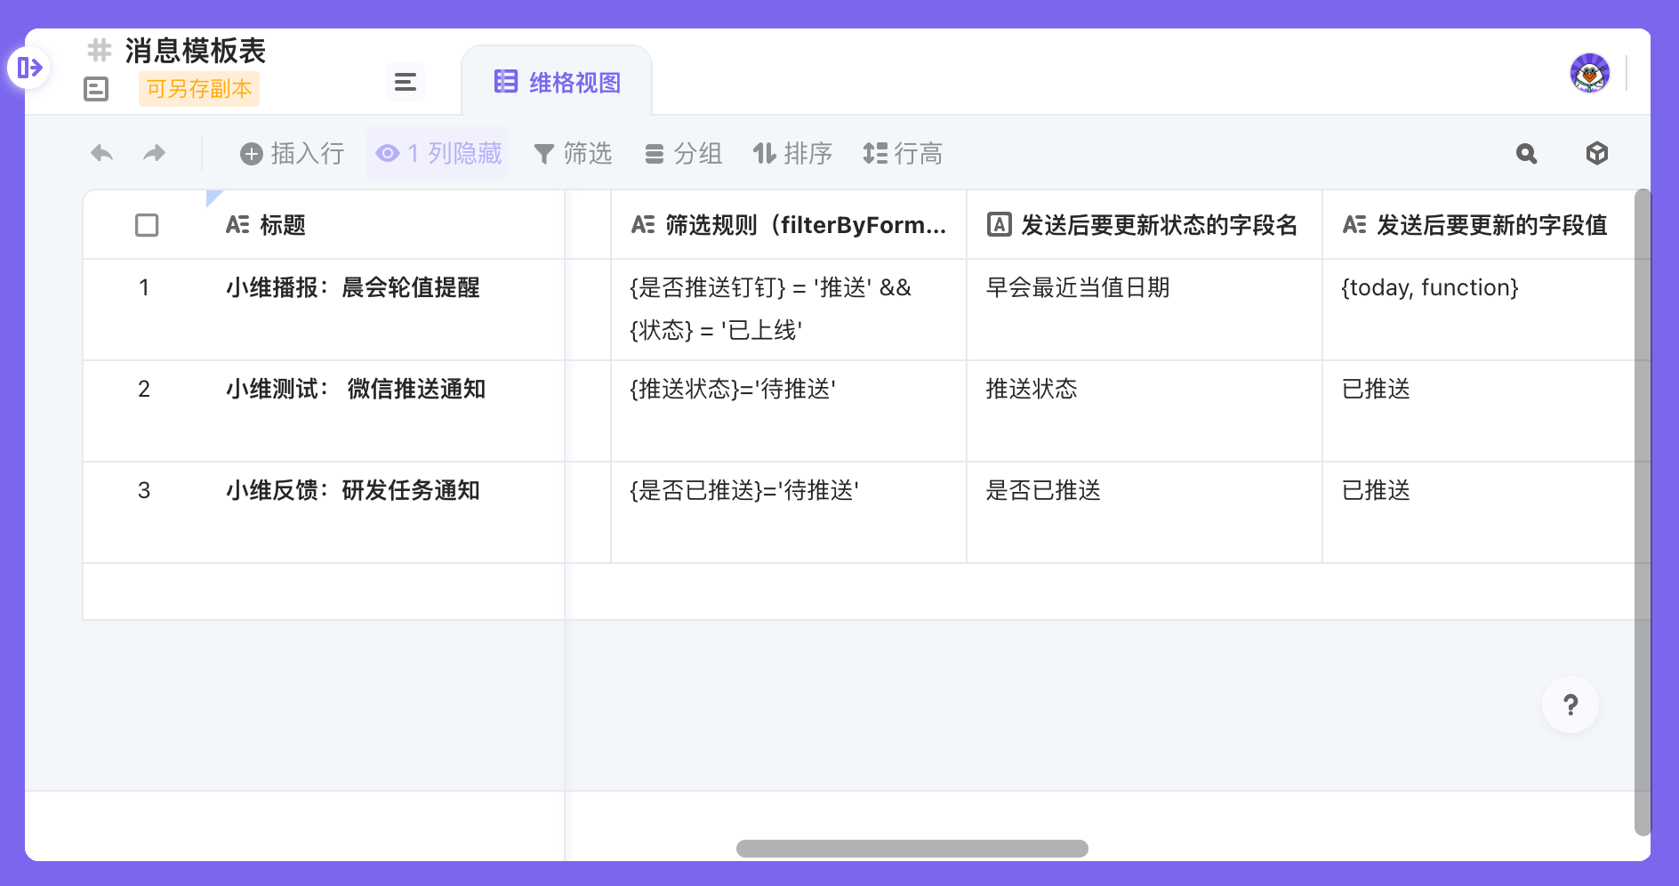The image size is (1679, 886).
Task: Expand the sidebar with the arrow icon
Action: pyautogui.click(x=29, y=68)
